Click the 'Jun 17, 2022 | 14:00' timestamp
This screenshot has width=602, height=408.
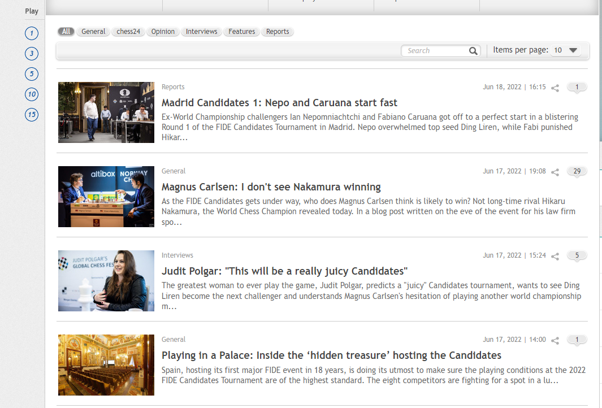[514, 339]
